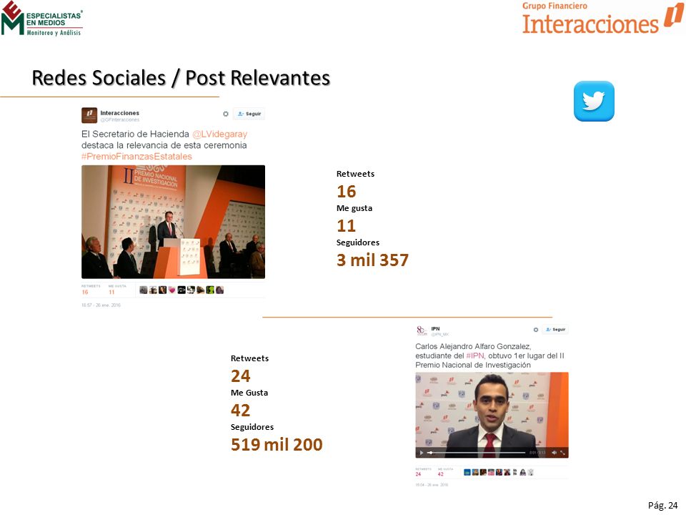Click retweet count 16 under Interacciones tweet
The width and height of the screenshot is (686, 515).
pos(85,292)
